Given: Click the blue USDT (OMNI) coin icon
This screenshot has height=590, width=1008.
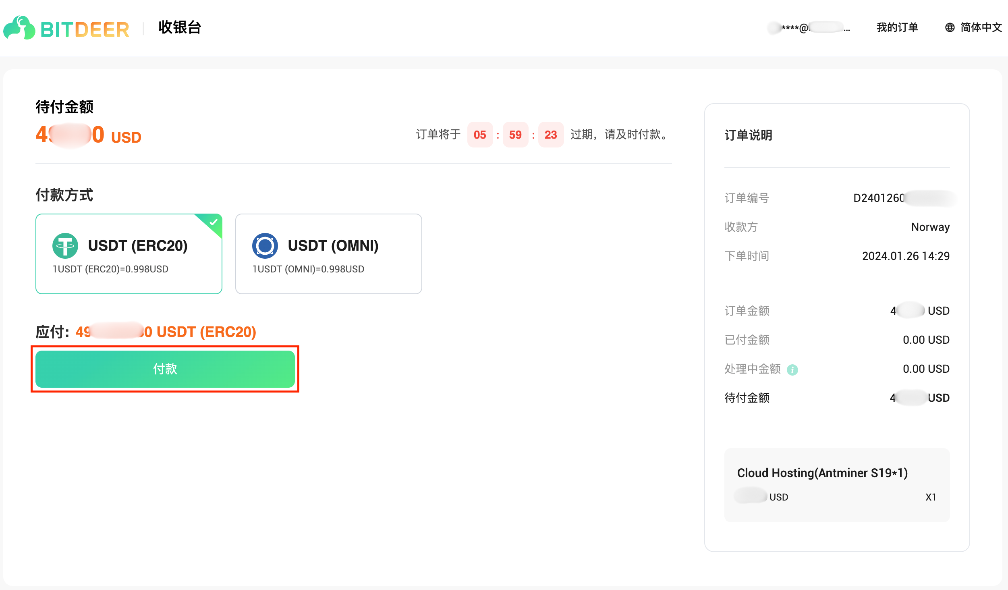Looking at the screenshot, I should (265, 245).
